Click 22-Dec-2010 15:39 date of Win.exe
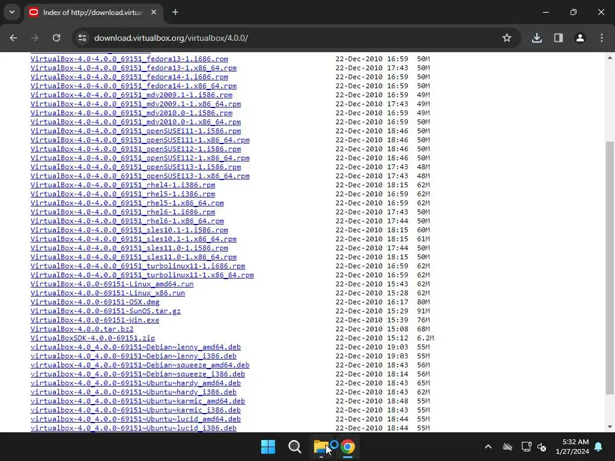The height and width of the screenshot is (461, 615). click(372, 320)
